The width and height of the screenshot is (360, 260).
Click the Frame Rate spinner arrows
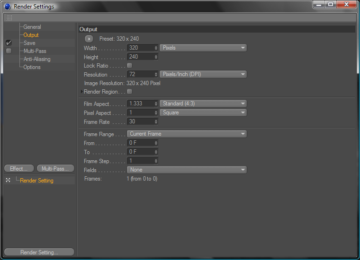[x=156, y=122]
